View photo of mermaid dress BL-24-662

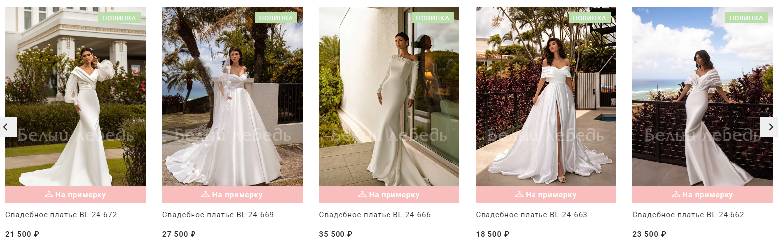[x=703, y=96]
